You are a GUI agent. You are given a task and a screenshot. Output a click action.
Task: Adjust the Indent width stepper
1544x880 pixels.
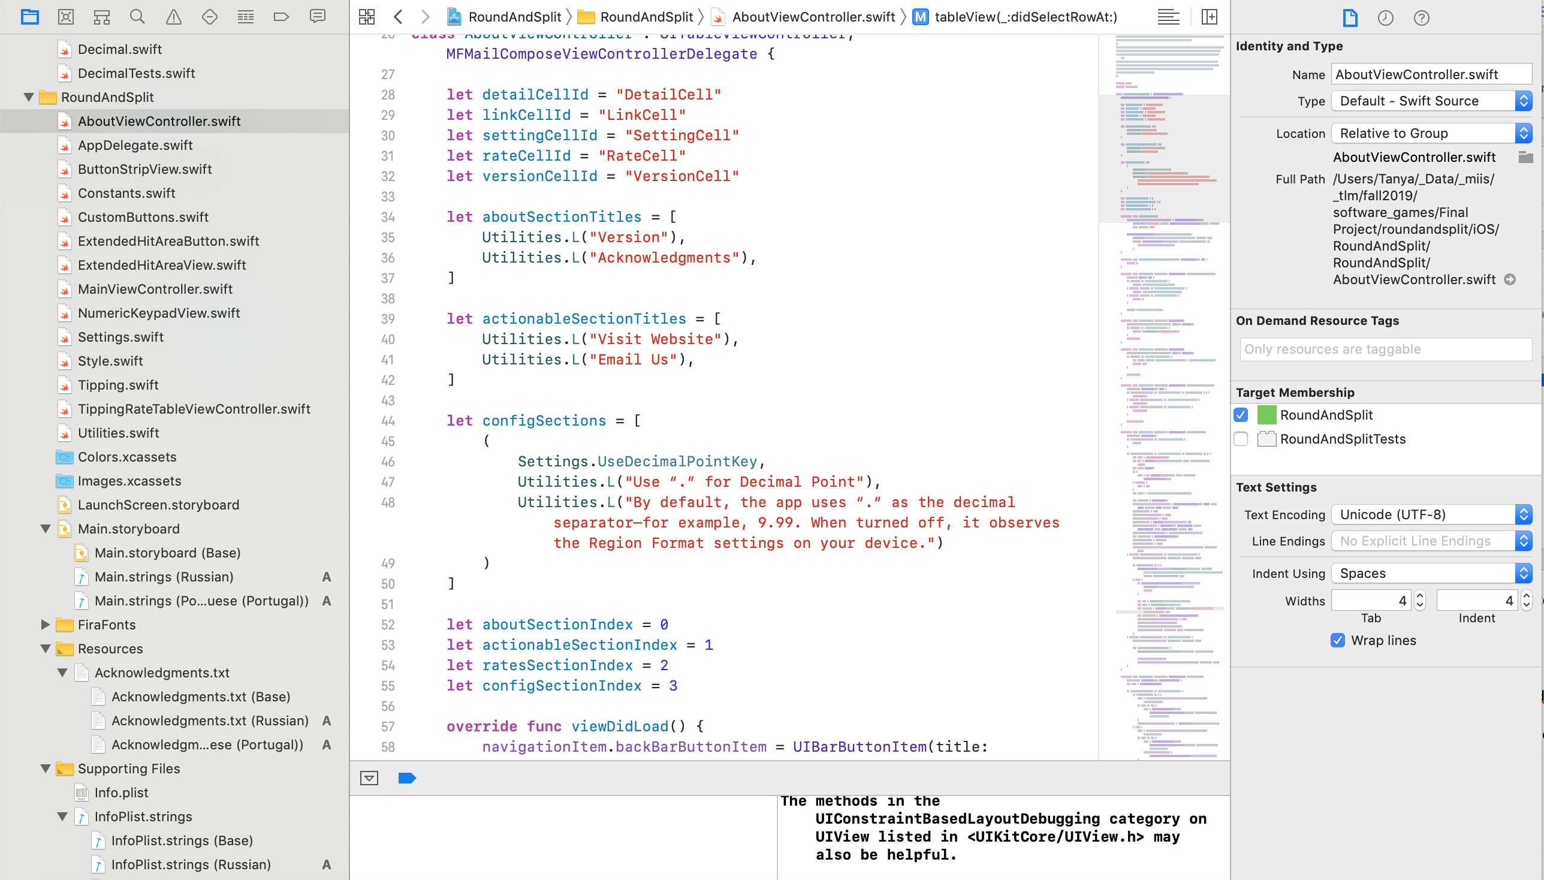click(x=1527, y=601)
